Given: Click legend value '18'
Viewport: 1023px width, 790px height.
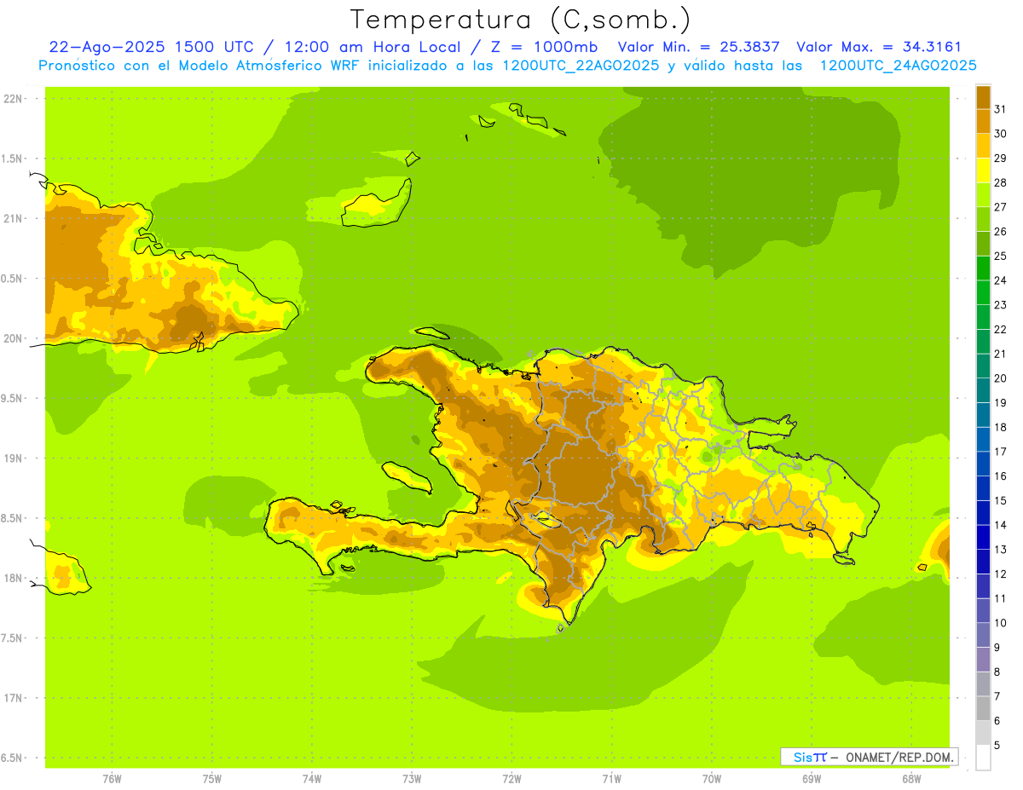Looking at the screenshot, I should click(1001, 427).
